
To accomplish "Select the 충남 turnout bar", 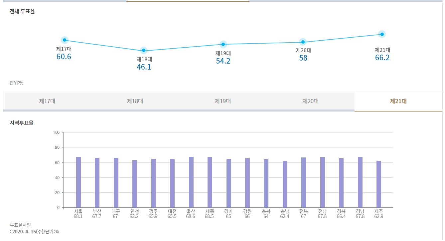I will pos(285,184).
